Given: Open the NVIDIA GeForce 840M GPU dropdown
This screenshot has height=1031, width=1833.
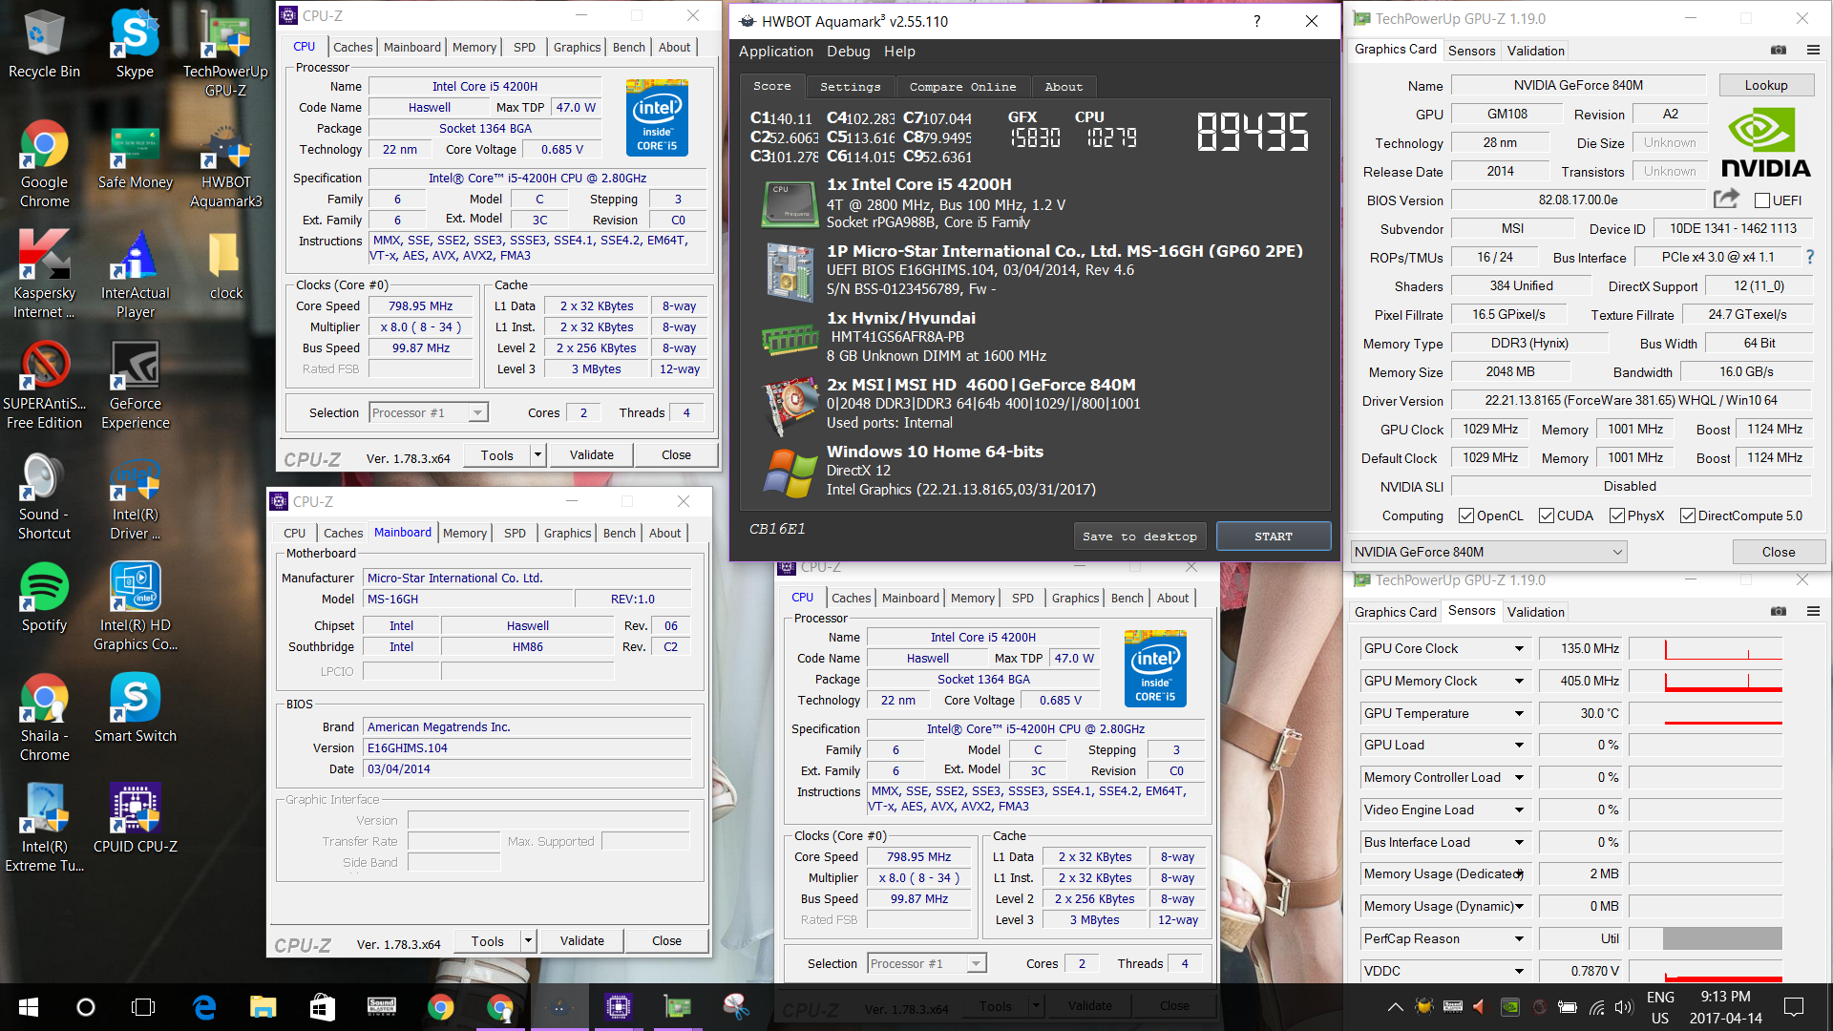Looking at the screenshot, I should tap(1488, 552).
